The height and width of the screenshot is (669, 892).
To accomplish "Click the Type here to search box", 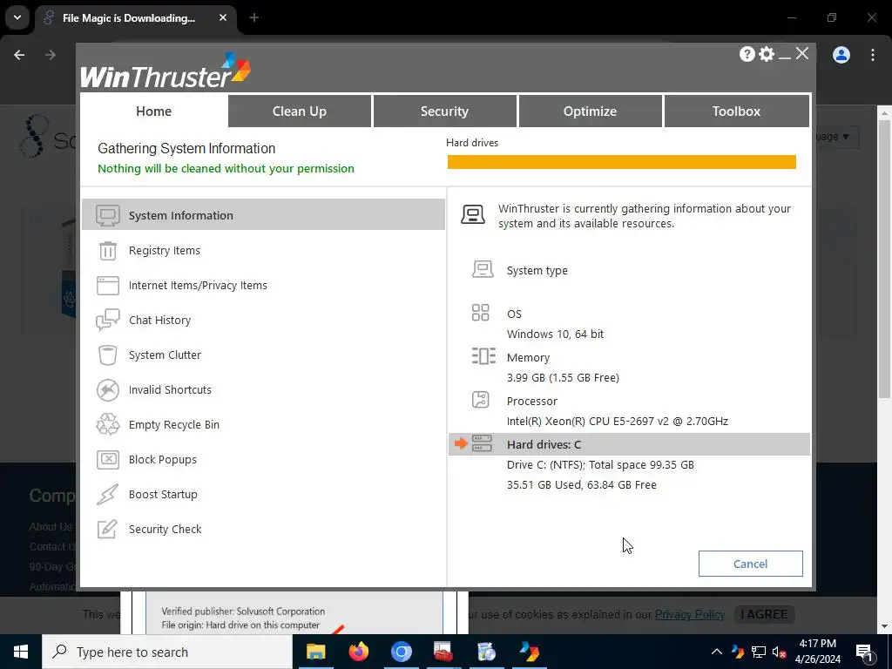I will [x=167, y=652].
